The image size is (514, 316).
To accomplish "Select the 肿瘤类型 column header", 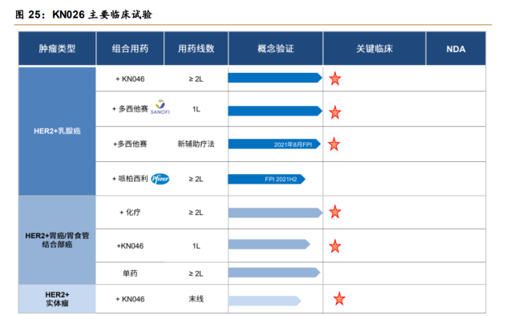I will click(x=57, y=48).
